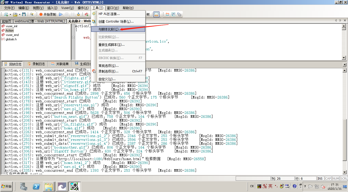
Task: Open the 帮助(H) menu
Action: (x=128, y=8)
